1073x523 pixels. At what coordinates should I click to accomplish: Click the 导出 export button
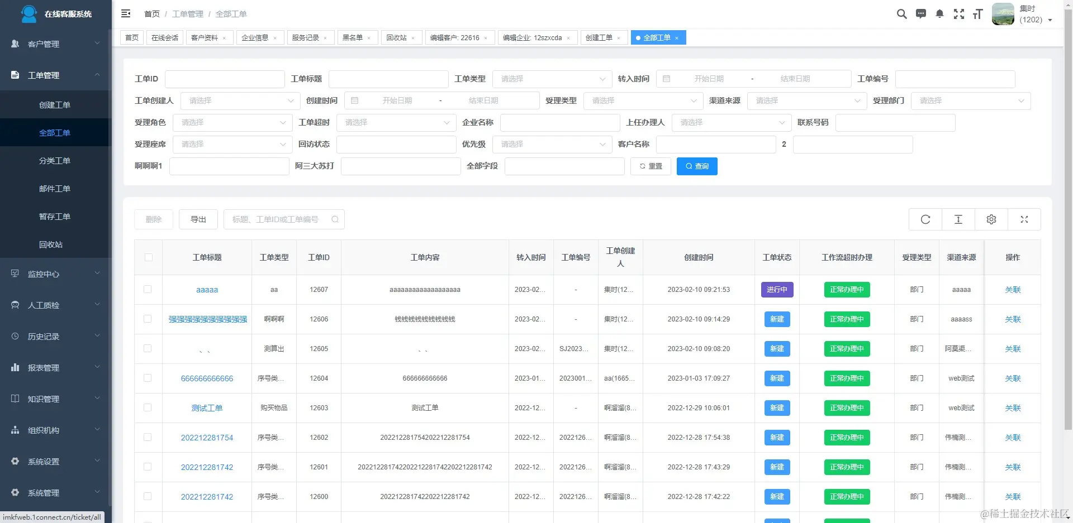(198, 219)
